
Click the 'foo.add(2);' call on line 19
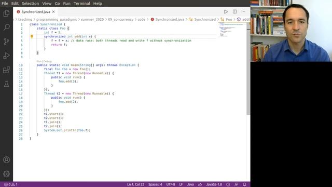pos(68,102)
